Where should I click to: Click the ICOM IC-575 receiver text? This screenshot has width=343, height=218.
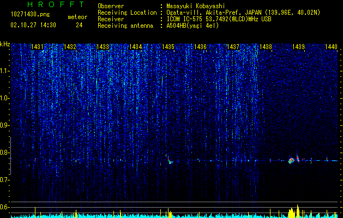pos(219,19)
